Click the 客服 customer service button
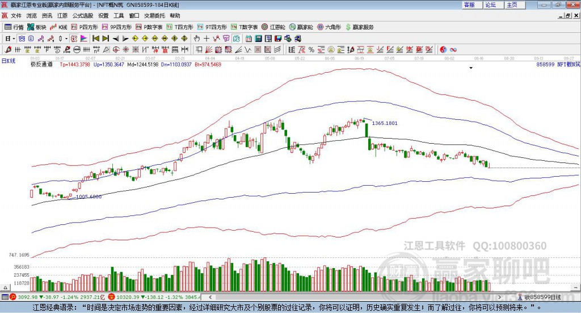The height and width of the screenshot is (313, 581). click(473, 5)
